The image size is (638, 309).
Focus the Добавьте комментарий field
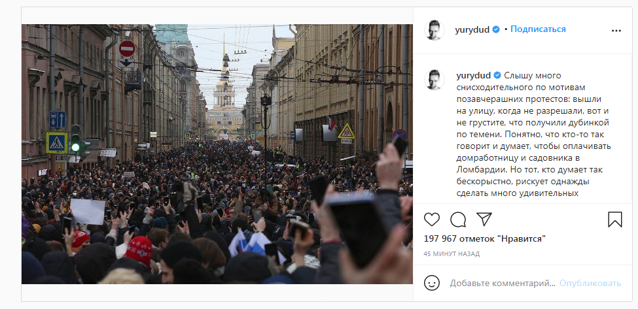503,283
